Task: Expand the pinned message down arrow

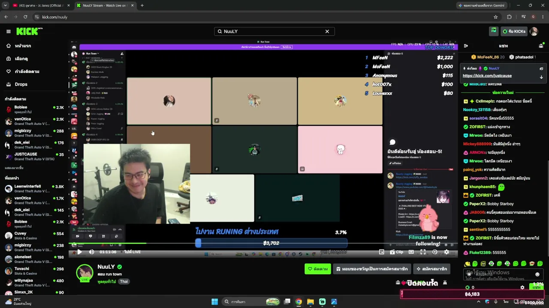Action: (541, 77)
